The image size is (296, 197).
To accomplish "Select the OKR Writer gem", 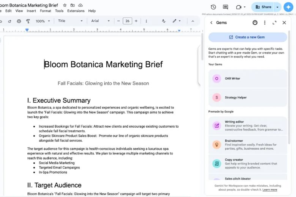I will pyautogui.click(x=248, y=78).
